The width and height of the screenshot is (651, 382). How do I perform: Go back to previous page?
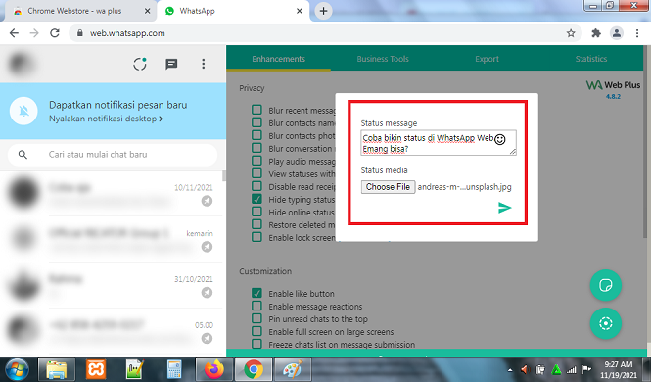tap(14, 33)
